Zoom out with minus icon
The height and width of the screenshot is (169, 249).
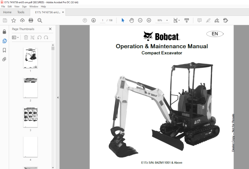[x=140, y=20]
